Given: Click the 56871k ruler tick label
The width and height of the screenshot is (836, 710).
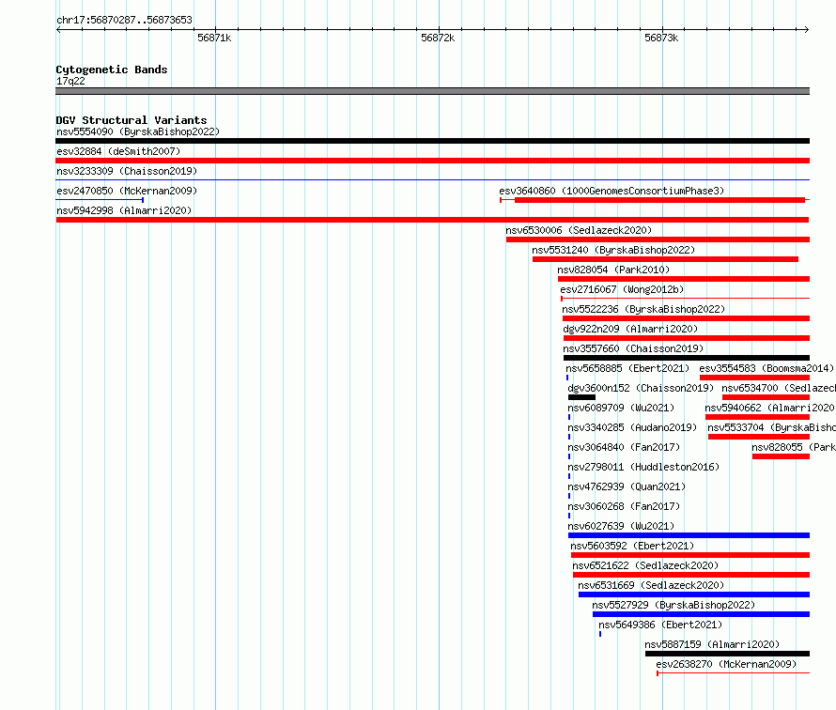Looking at the screenshot, I should pyautogui.click(x=214, y=38).
